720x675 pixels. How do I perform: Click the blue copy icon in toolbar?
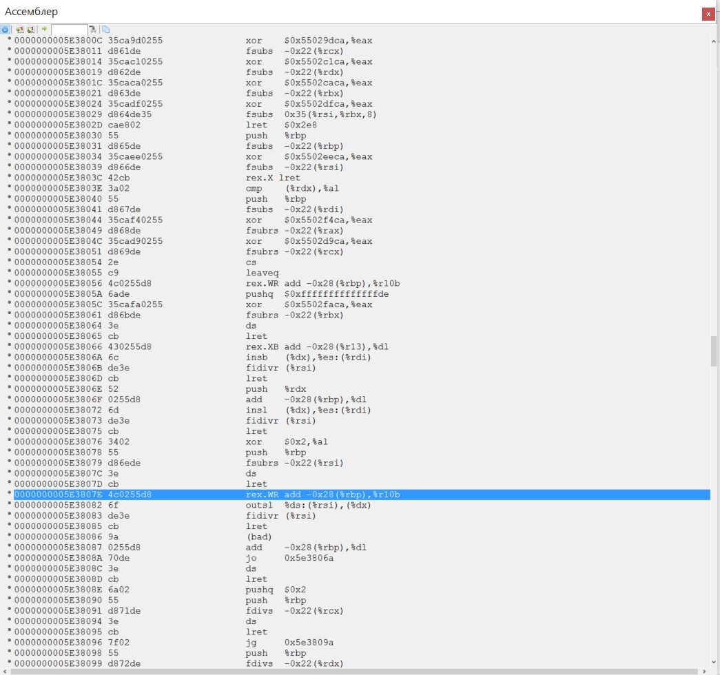tap(105, 30)
